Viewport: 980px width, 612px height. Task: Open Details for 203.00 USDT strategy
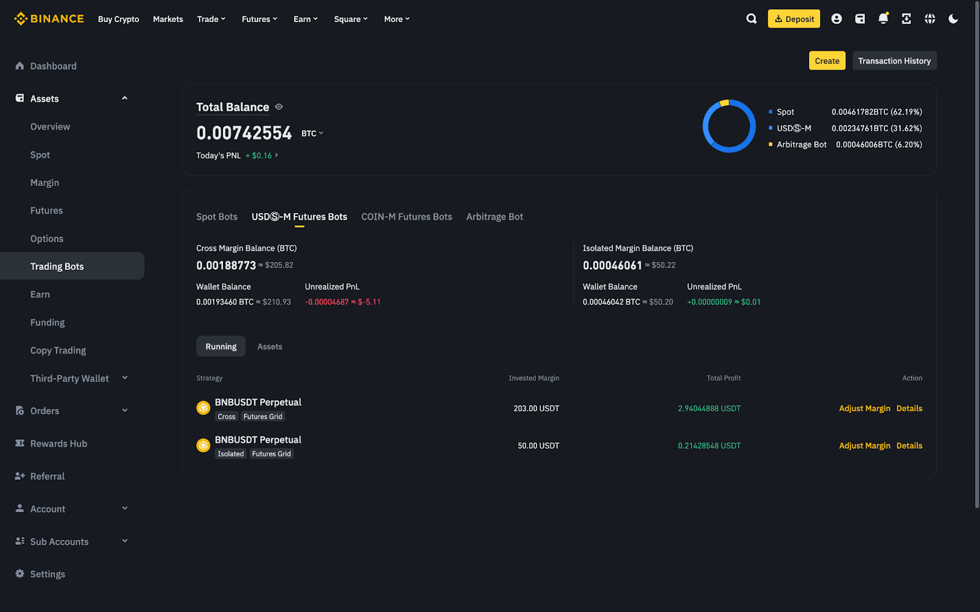[909, 408]
